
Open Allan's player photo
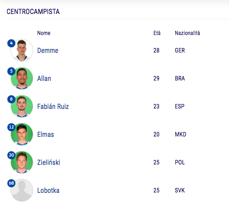pos(22,78)
